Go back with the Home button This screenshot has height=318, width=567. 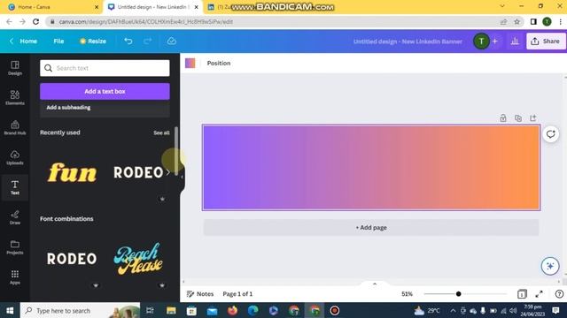coord(24,42)
